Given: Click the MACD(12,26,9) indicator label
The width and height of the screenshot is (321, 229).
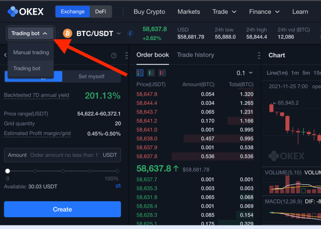Looking at the screenshot, I should [284, 201].
